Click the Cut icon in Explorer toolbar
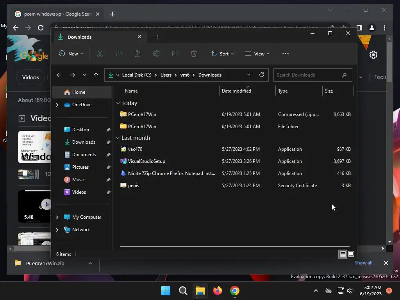Image resolution: width=400 pixels, height=300 pixels. (x=100, y=54)
